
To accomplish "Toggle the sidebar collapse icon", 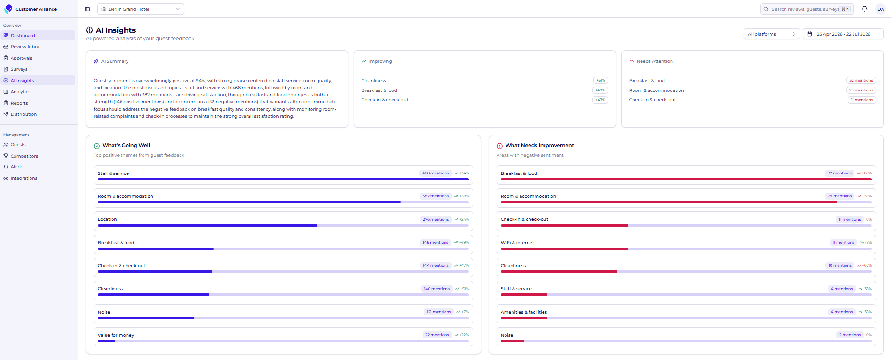I will tap(87, 9).
